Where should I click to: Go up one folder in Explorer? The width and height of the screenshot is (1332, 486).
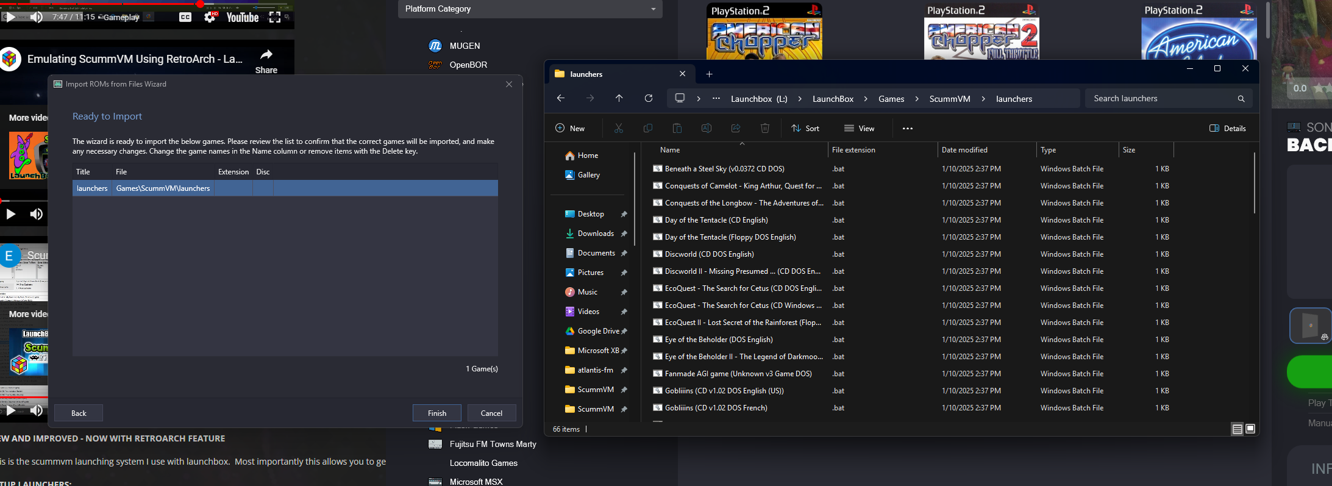coord(619,98)
